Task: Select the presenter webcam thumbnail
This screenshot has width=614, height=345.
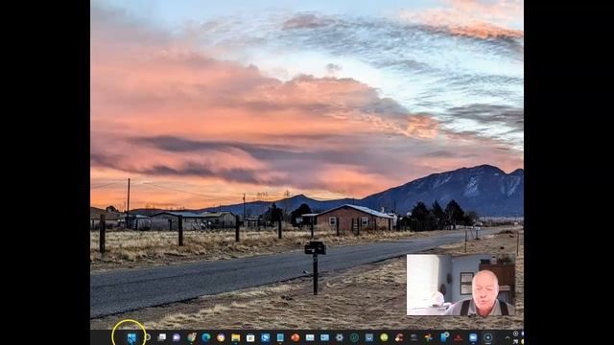Action: coord(460,286)
